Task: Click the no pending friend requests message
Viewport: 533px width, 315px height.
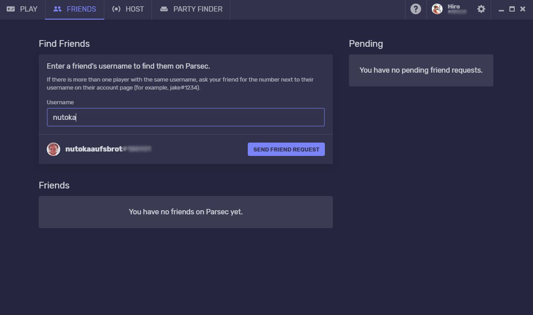Action: [421, 70]
